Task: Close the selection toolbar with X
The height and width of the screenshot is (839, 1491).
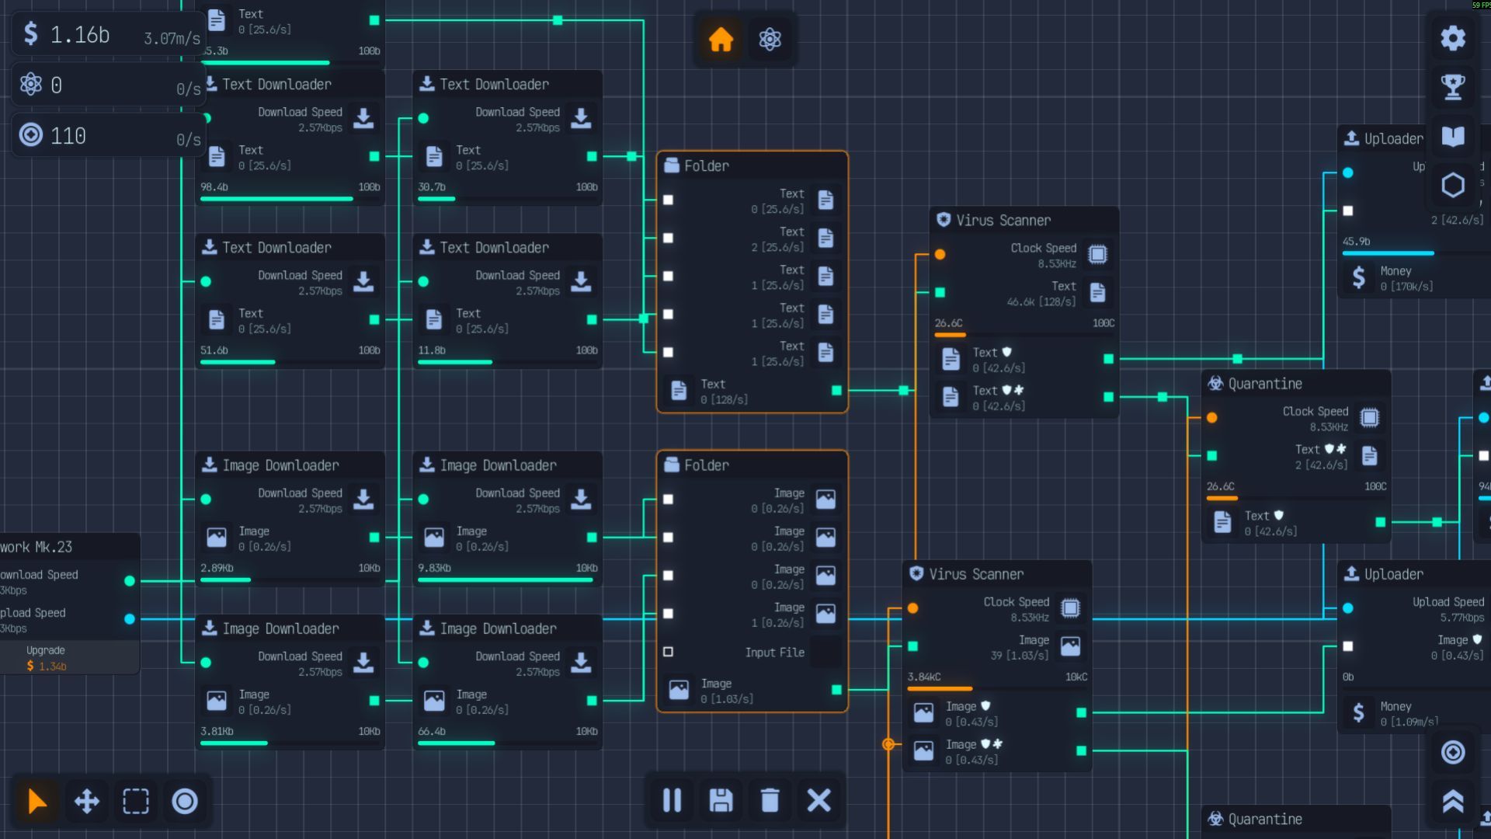Action: click(x=818, y=800)
